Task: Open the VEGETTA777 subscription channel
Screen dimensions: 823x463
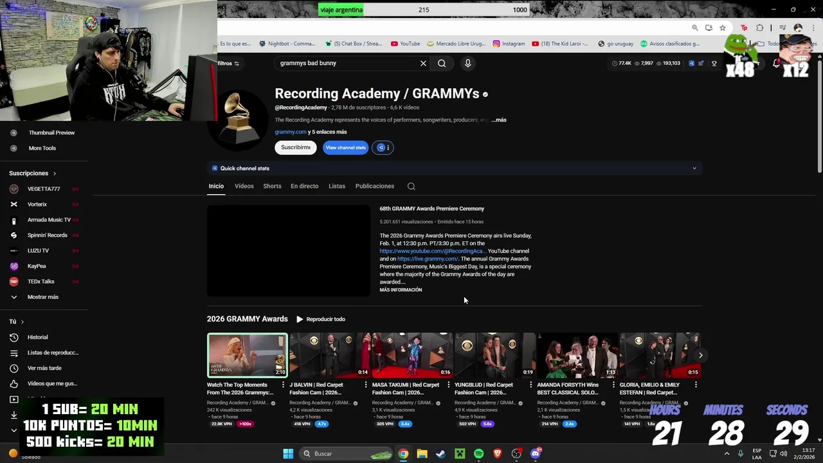Action: pos(44,189)
